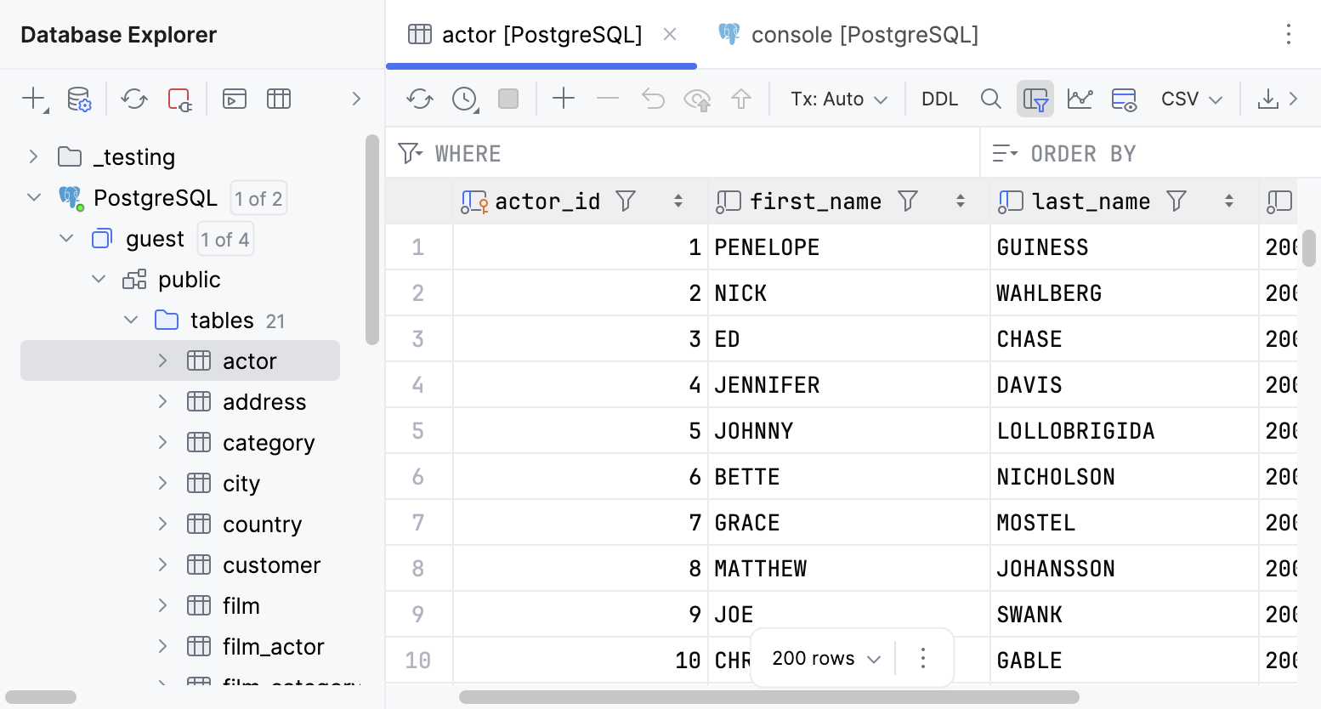Submit changes using the upload arrow icon

pos(741,99)
